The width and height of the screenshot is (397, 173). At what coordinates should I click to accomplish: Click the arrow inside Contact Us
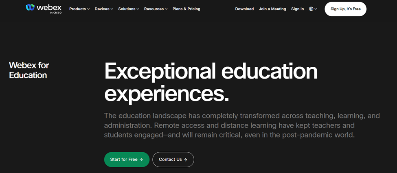(x=186, y=160)
